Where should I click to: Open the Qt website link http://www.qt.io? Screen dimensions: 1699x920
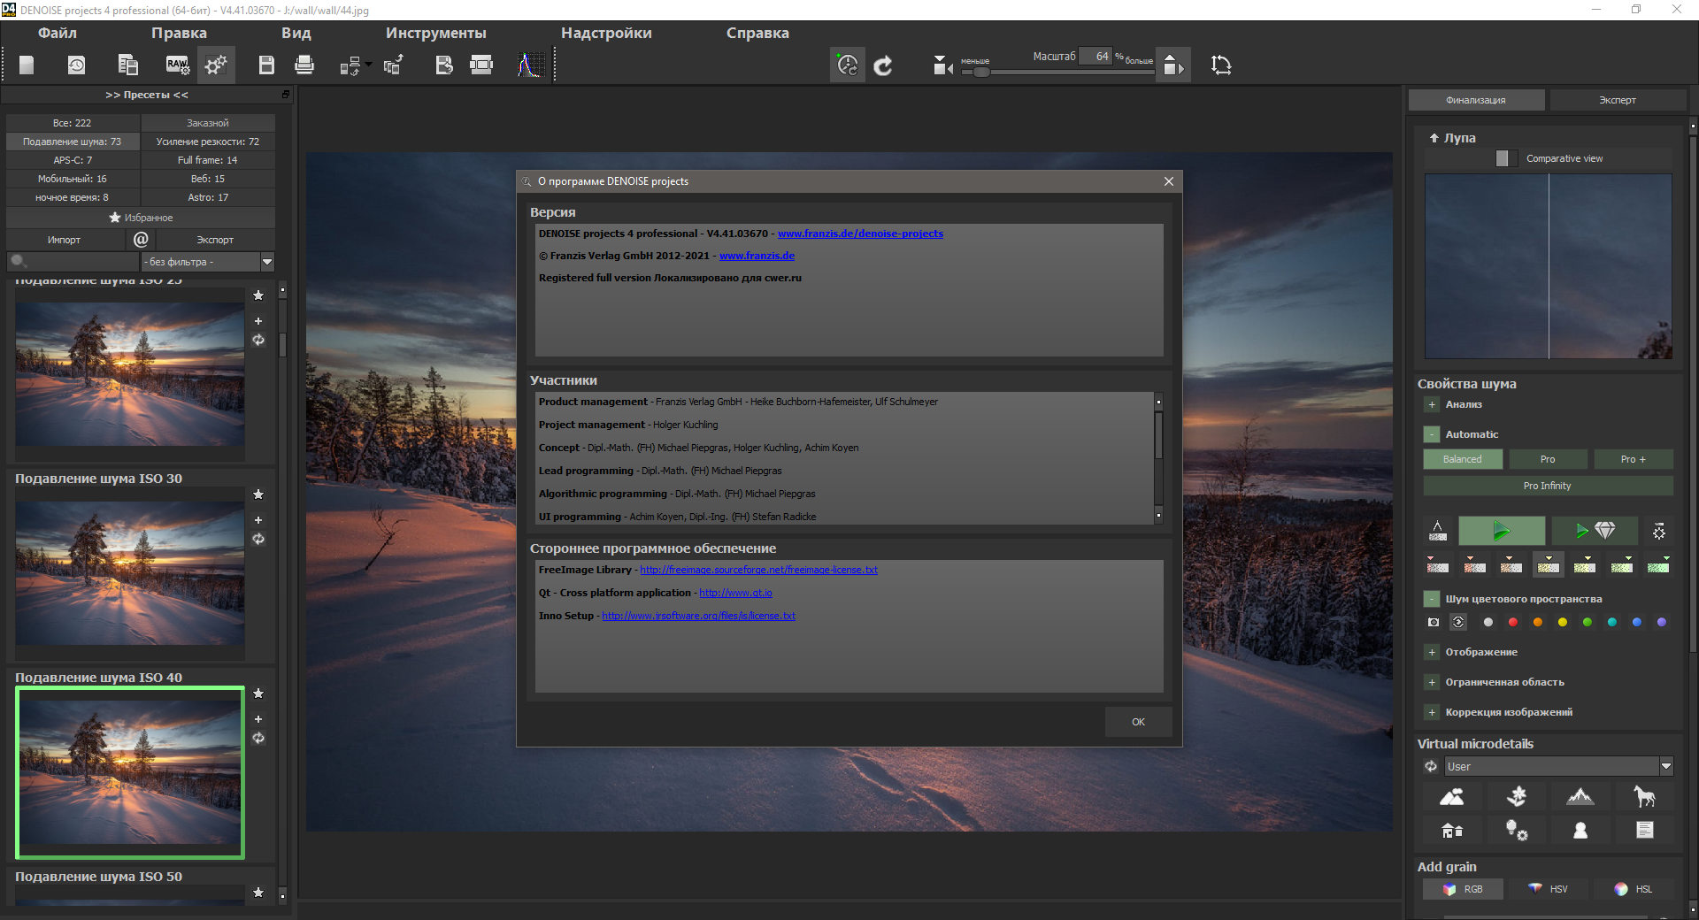point(735,593)
